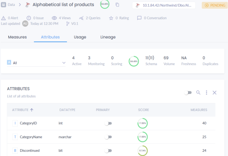Image resolution: width=228 pixels, height=156 pixels.
Task: Sort by Attribute column arrow
Action: pos(32,110)
